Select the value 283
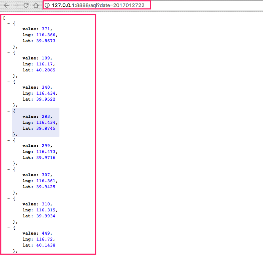This screenshot has width=263, height=255. point(46,116)
